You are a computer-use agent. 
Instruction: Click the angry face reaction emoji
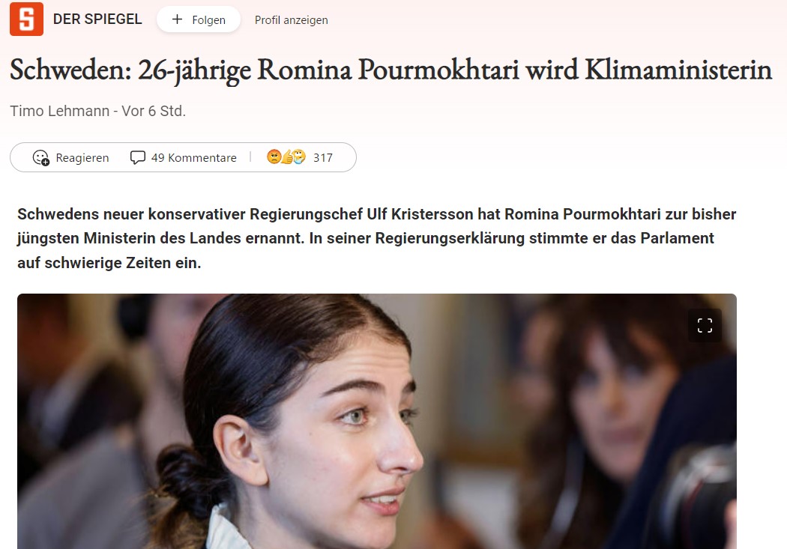point(274,157)
